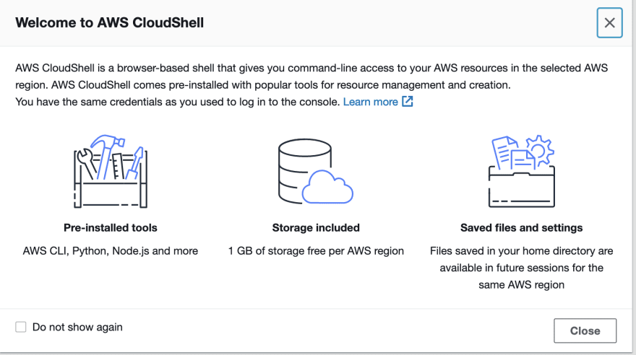636x355 pixels.
Task: Click the Do not show again label
Action: [x=77, y=327]
